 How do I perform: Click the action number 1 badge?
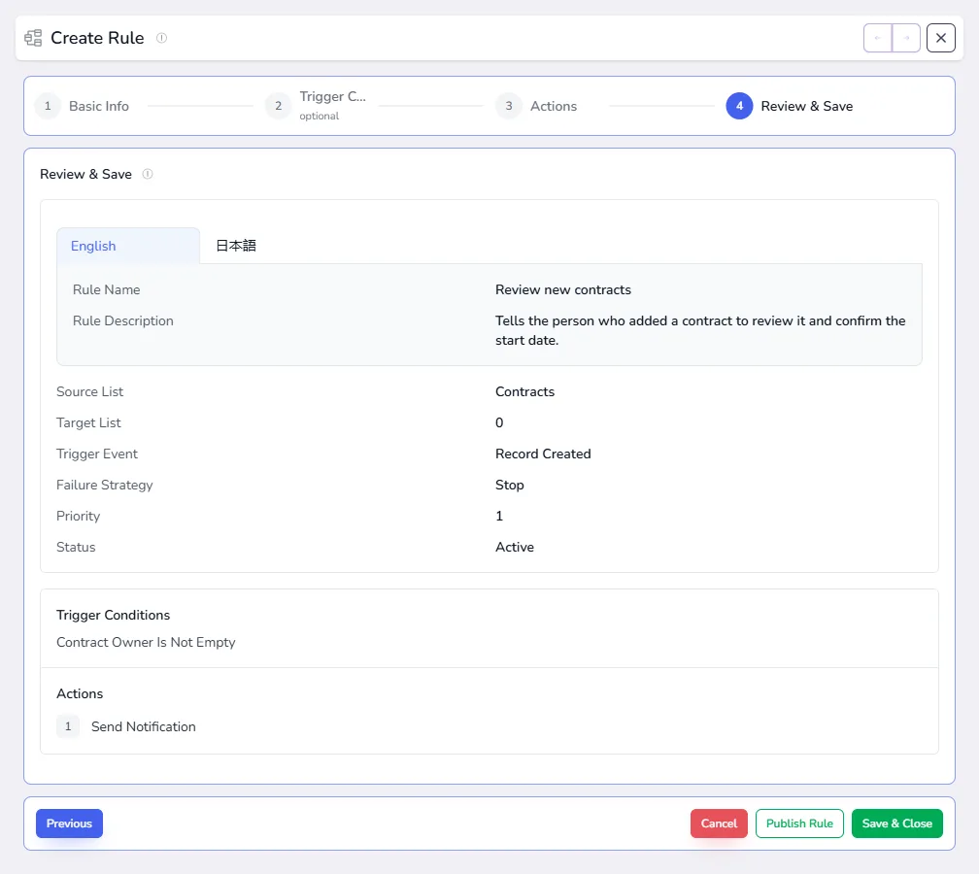[68, 726]
